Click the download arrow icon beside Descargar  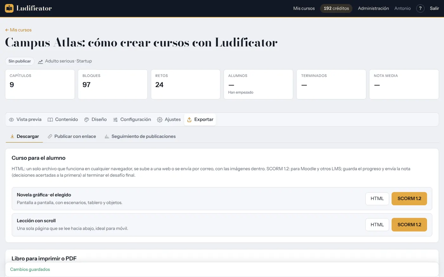[x=12, y=136]
